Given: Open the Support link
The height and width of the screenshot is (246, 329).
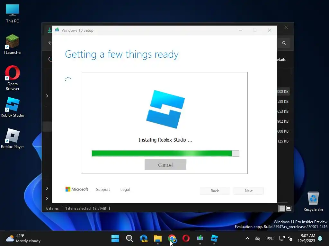Looking at the screenshot, I should [103, 190].
